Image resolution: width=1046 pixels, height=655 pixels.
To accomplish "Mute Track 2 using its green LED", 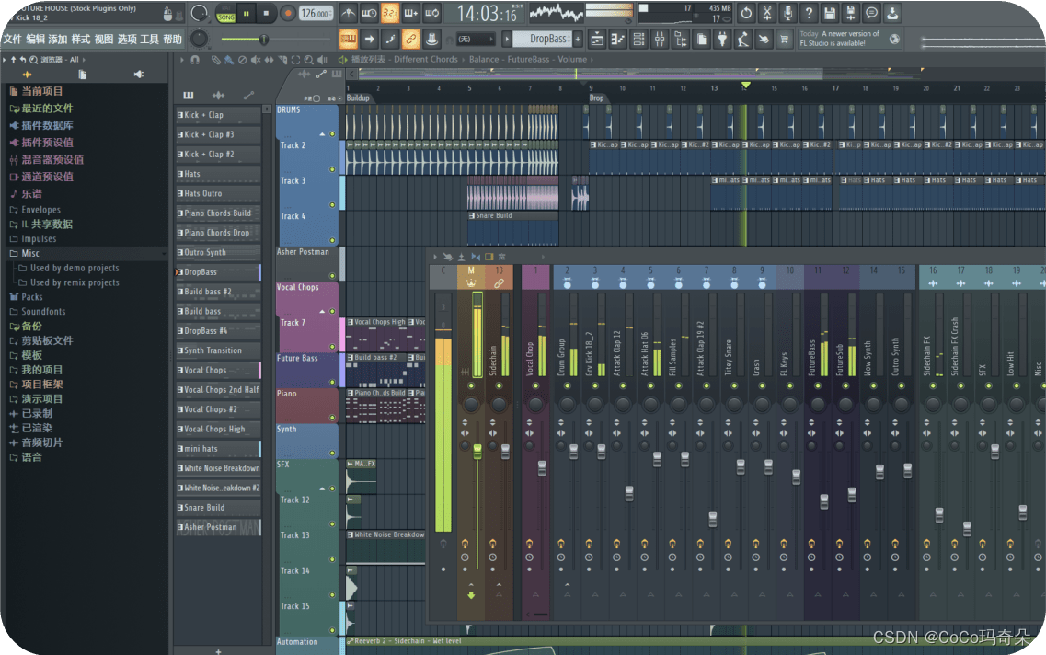I will (332, 169).
